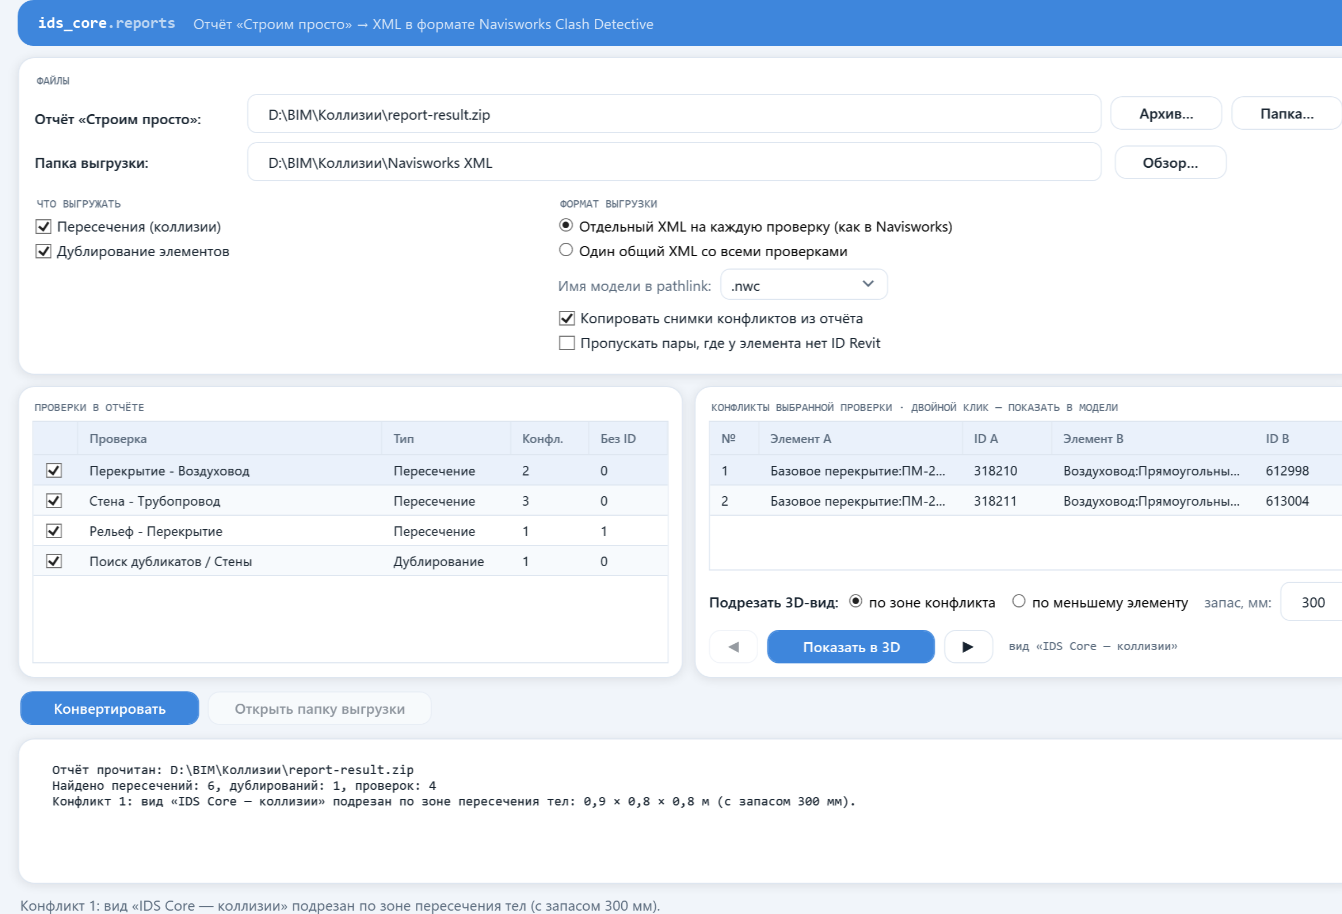The width and height of the screenshot is (1342, 914).
Task: Click вид «IDS Core — коллизии» label
Action: (1093, 646)
